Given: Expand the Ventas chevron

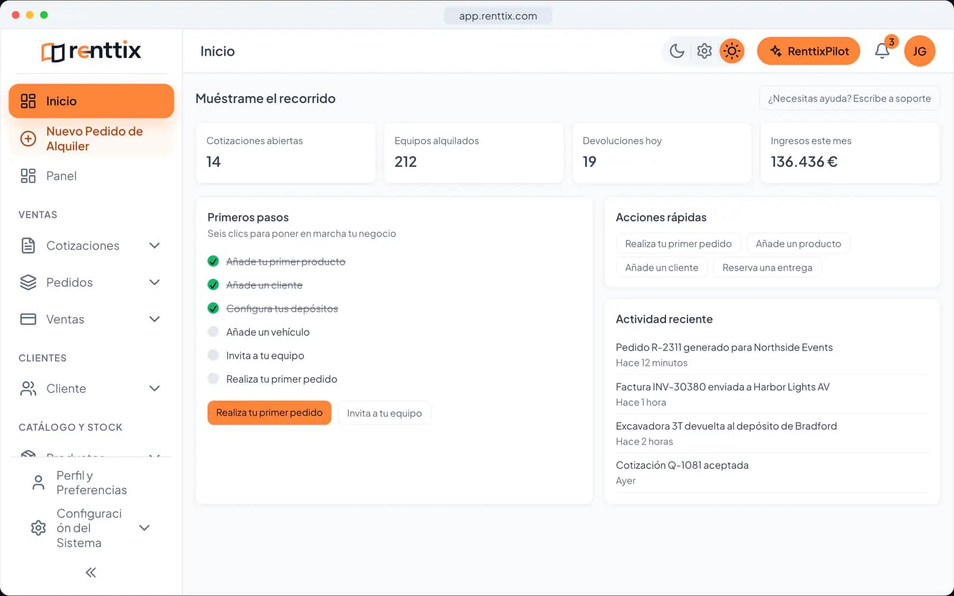Looking at the screenshot, I should point(154,319).
